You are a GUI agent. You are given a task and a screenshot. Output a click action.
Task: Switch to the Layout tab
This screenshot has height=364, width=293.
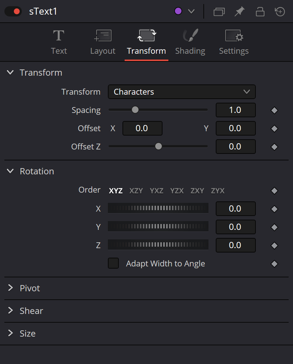(x=103, y=42)
